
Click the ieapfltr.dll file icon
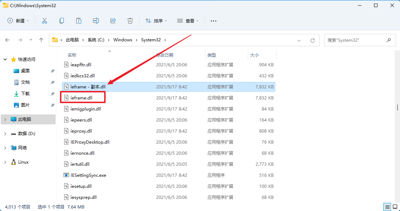(x=66, y=65)
